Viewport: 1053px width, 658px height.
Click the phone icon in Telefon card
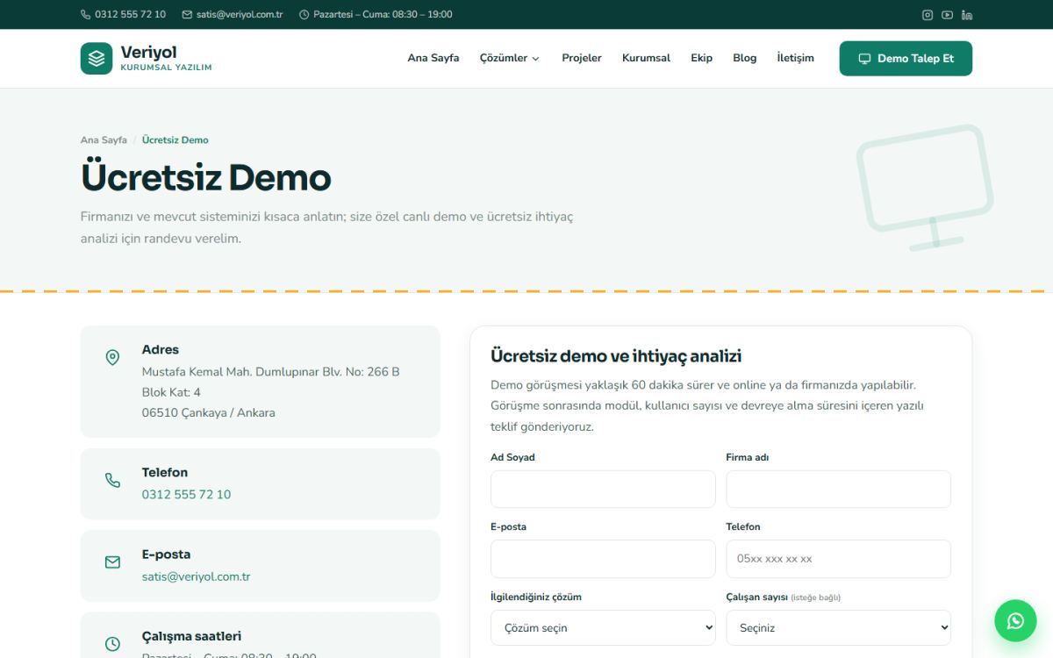tap(112, 481)
